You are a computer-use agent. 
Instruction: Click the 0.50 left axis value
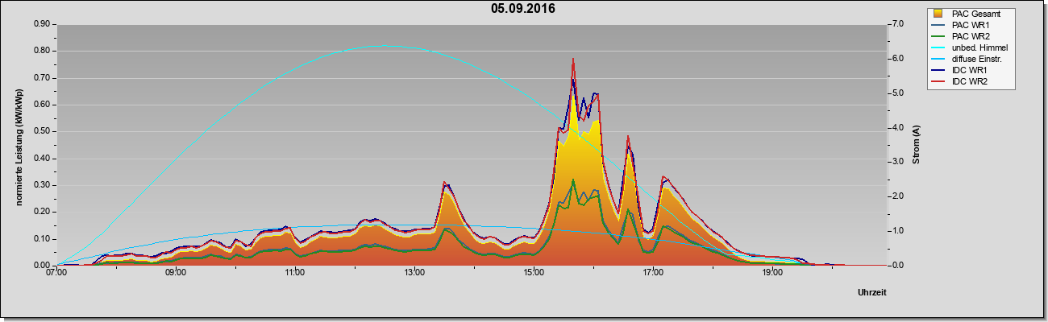coord(42,131)
